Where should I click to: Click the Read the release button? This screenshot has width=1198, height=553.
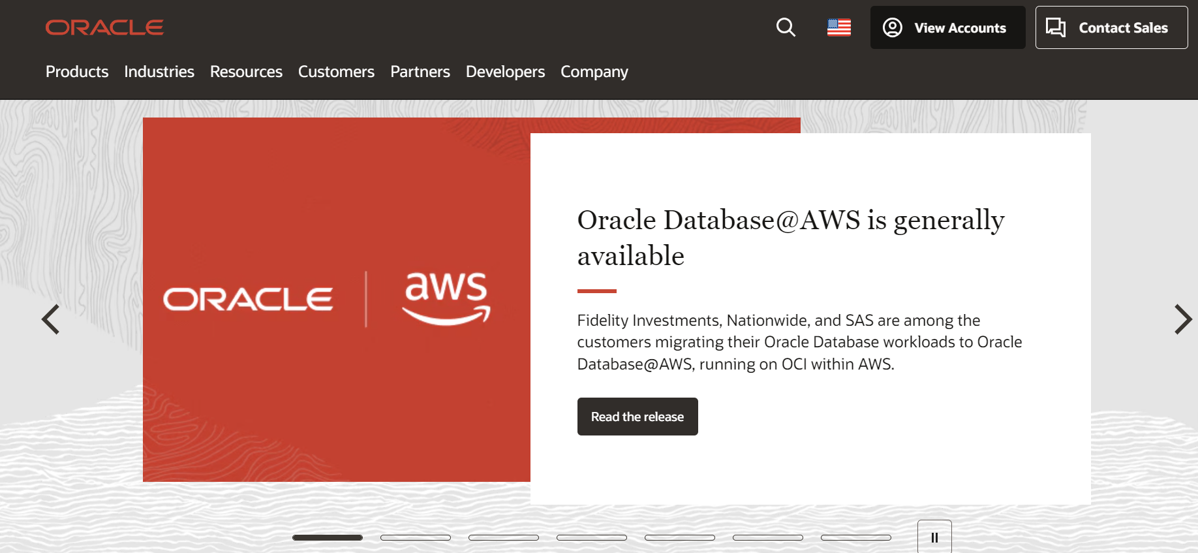tap(637, 417)
